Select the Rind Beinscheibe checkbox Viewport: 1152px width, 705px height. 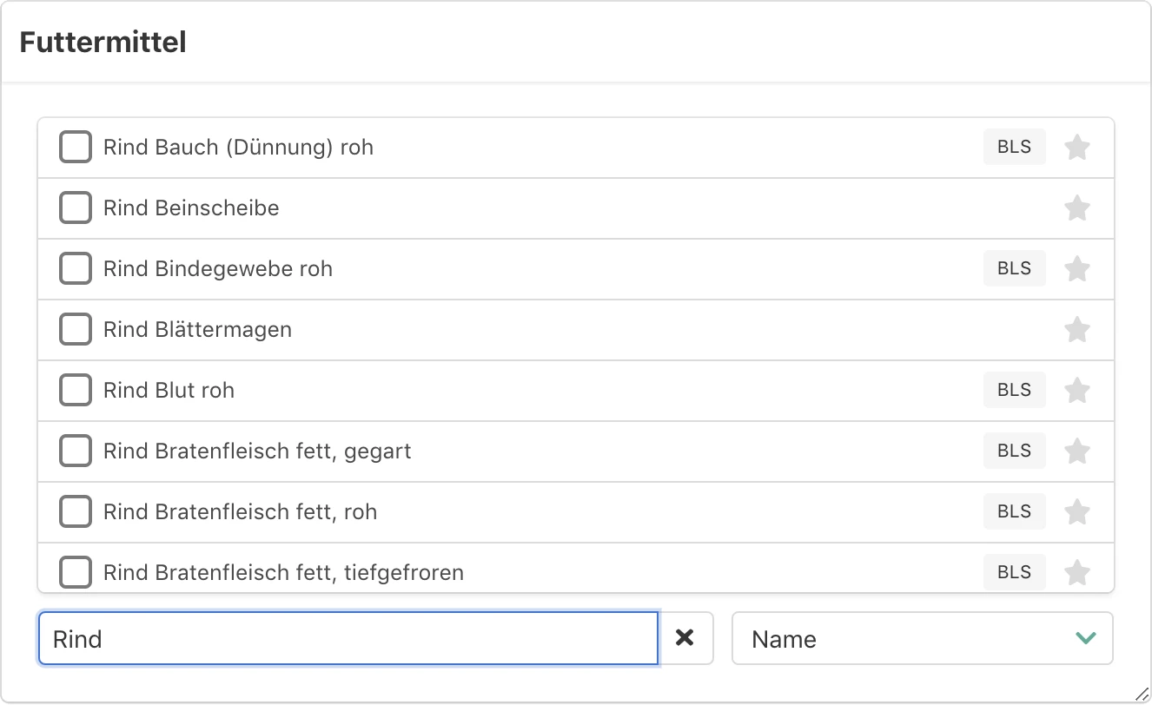coord(76,208)
